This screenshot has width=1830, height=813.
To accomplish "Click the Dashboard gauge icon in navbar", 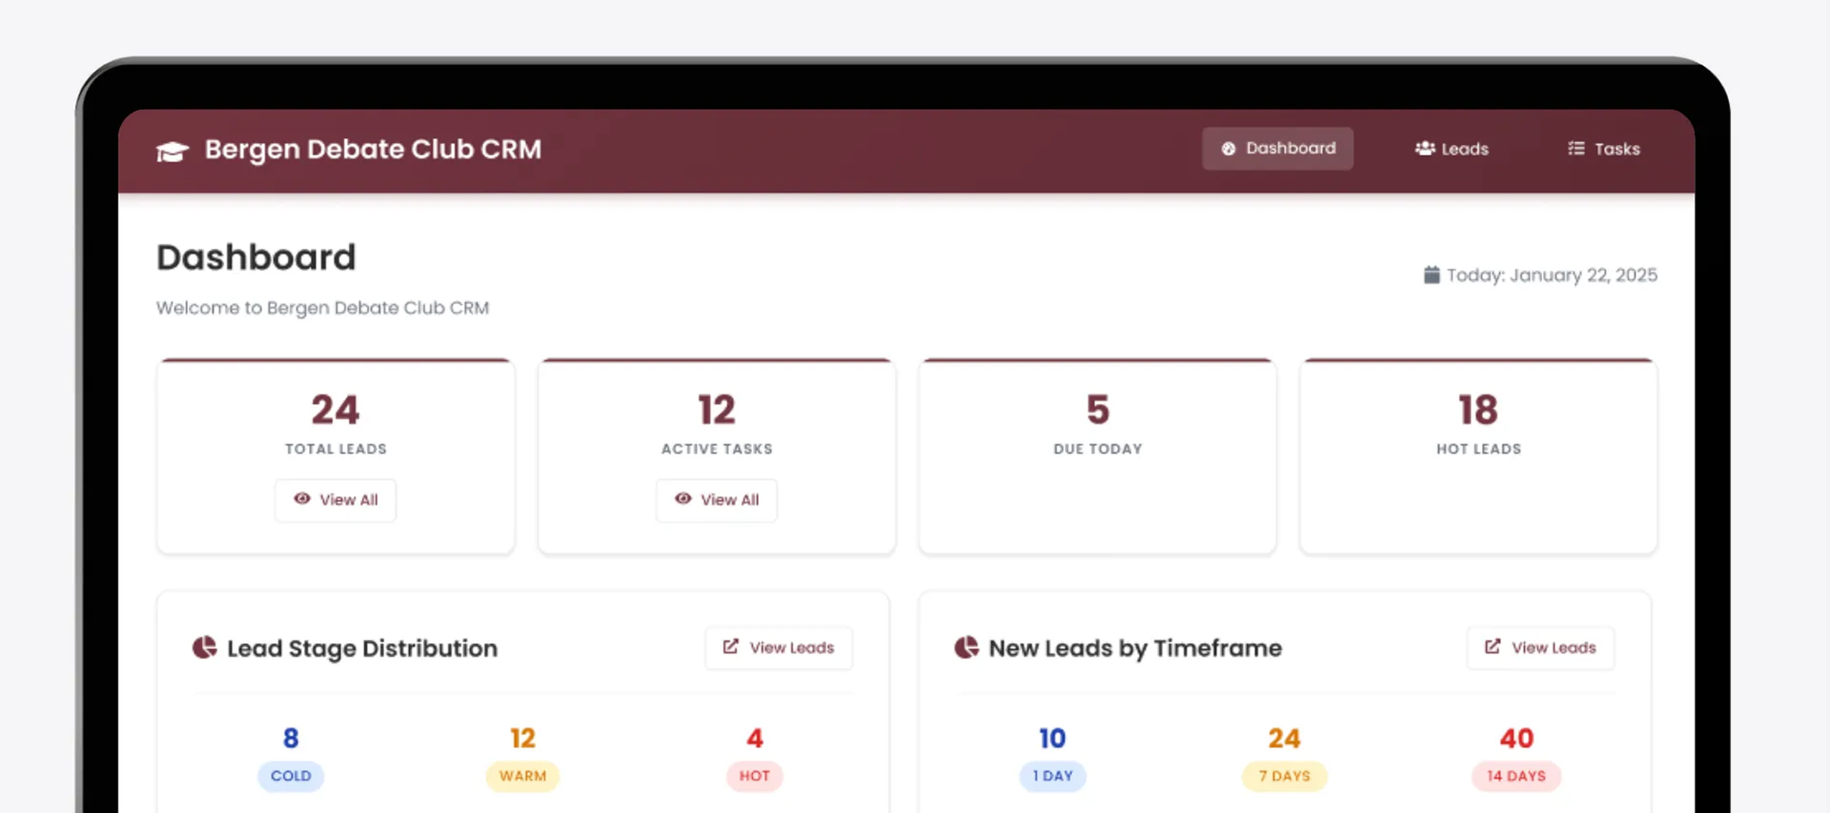I will coord(1228,148).
